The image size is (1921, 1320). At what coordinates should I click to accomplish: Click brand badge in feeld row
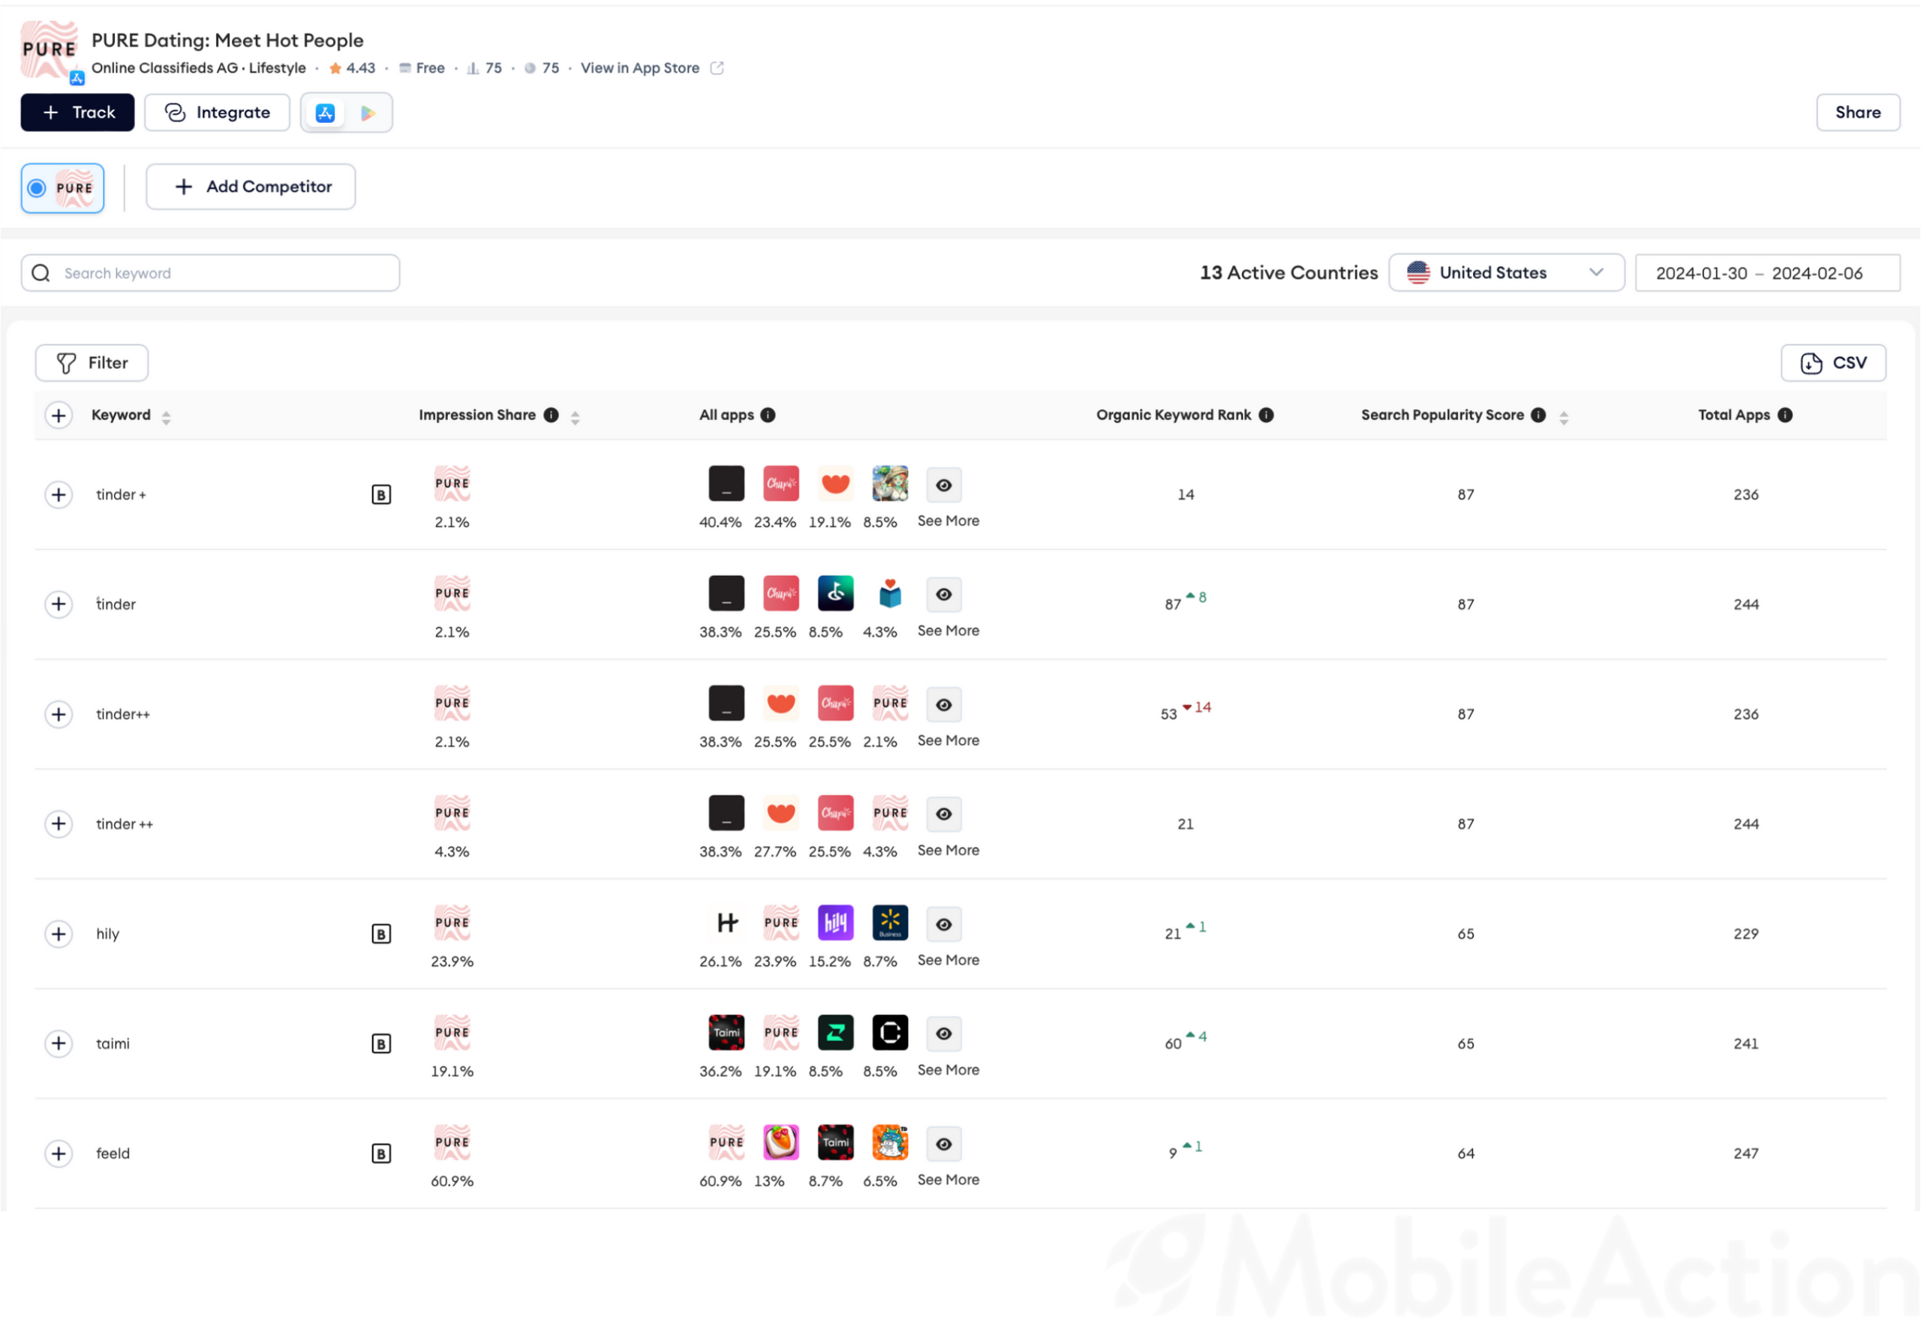coord(380,1153)
